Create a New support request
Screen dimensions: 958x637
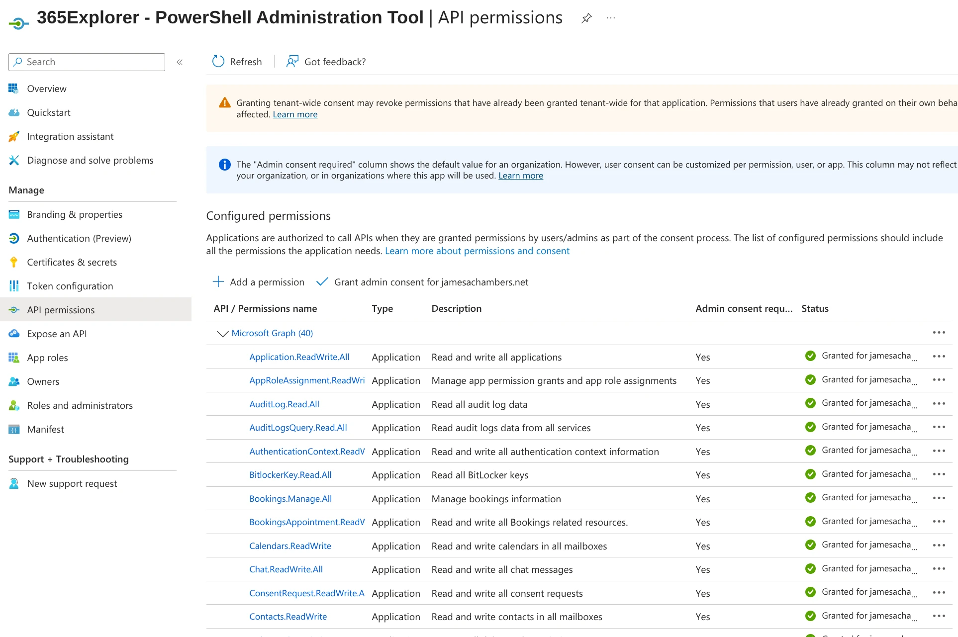(x=72, y=483)
